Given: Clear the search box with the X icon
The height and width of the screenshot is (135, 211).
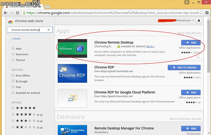Looking at the screenshot, I should click(49, 30).
